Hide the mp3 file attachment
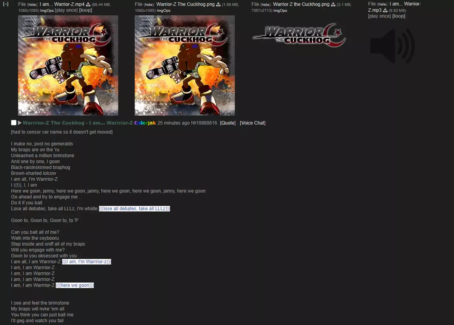 [x=383, y=4]
